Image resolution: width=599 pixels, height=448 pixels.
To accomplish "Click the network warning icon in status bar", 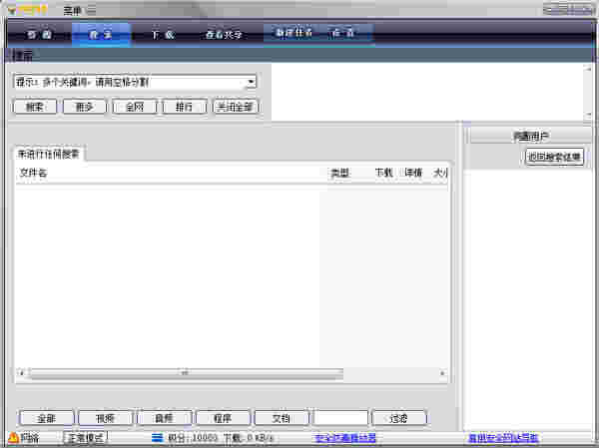I will pyautogui.click(x=13, y=437).
